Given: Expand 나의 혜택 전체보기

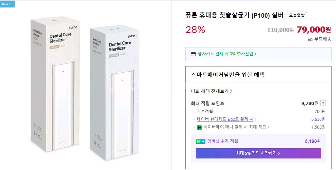Looking at the screenshot, I should click(x=212, y=91).
